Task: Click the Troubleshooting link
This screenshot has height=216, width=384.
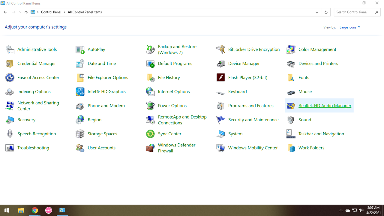Action: point(33,148)
